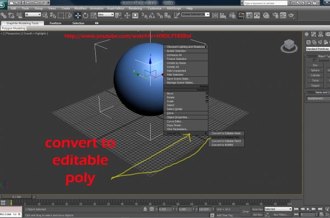Click the Mirror tool icon
This screenshot has height=218, width=330.
[215, 15]
